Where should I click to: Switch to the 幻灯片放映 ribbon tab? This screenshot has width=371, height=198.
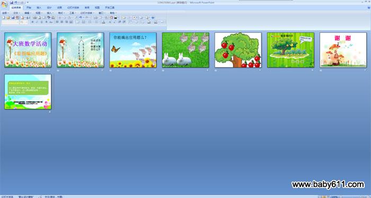[73, 7]
